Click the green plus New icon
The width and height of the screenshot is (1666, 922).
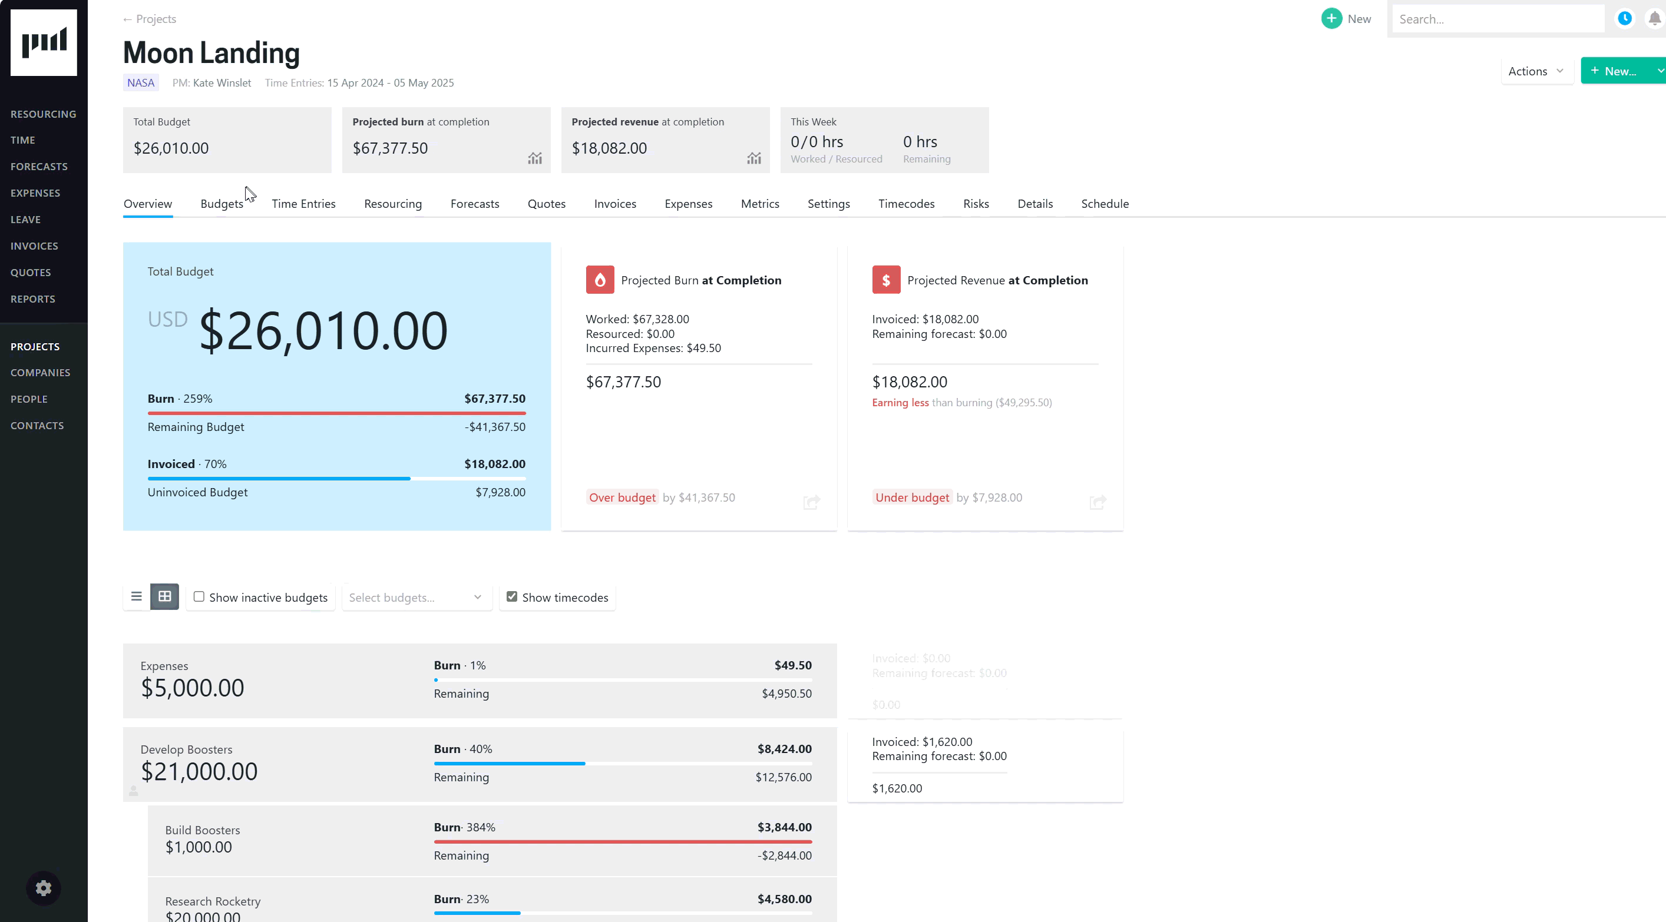click(x=1331, y=19)
